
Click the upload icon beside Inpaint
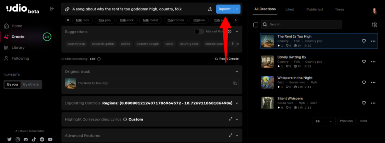pos(210,9)
